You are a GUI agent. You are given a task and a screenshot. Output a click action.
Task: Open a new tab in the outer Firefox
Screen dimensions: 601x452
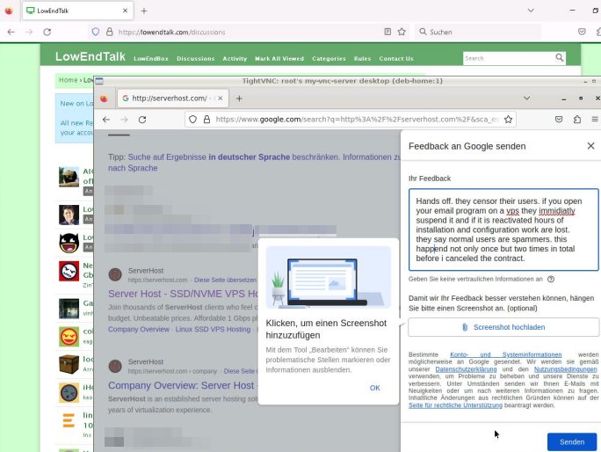pyautogui.click(x=144, y=11)
